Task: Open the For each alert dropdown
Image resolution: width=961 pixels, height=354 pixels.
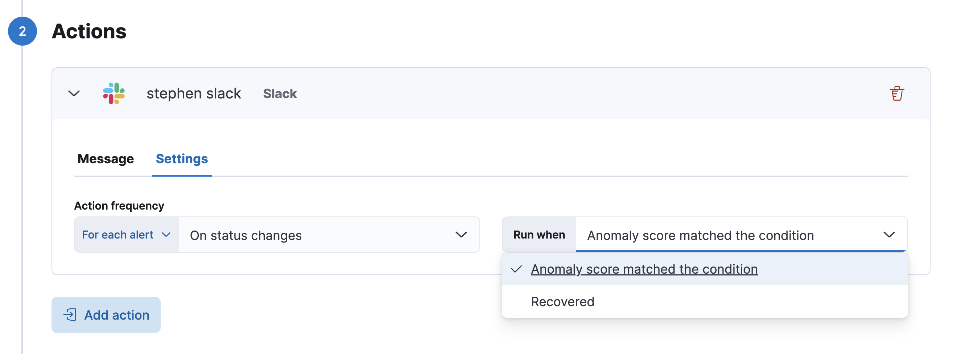Action: 126,235
